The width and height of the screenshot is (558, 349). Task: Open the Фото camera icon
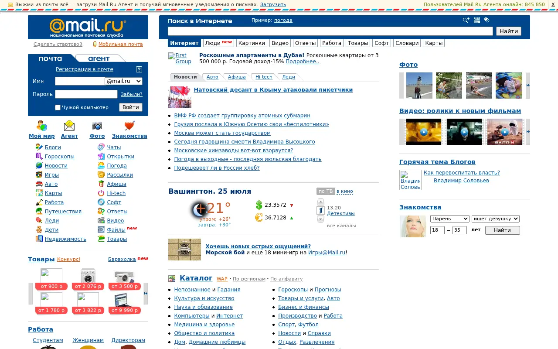point(97,126)
